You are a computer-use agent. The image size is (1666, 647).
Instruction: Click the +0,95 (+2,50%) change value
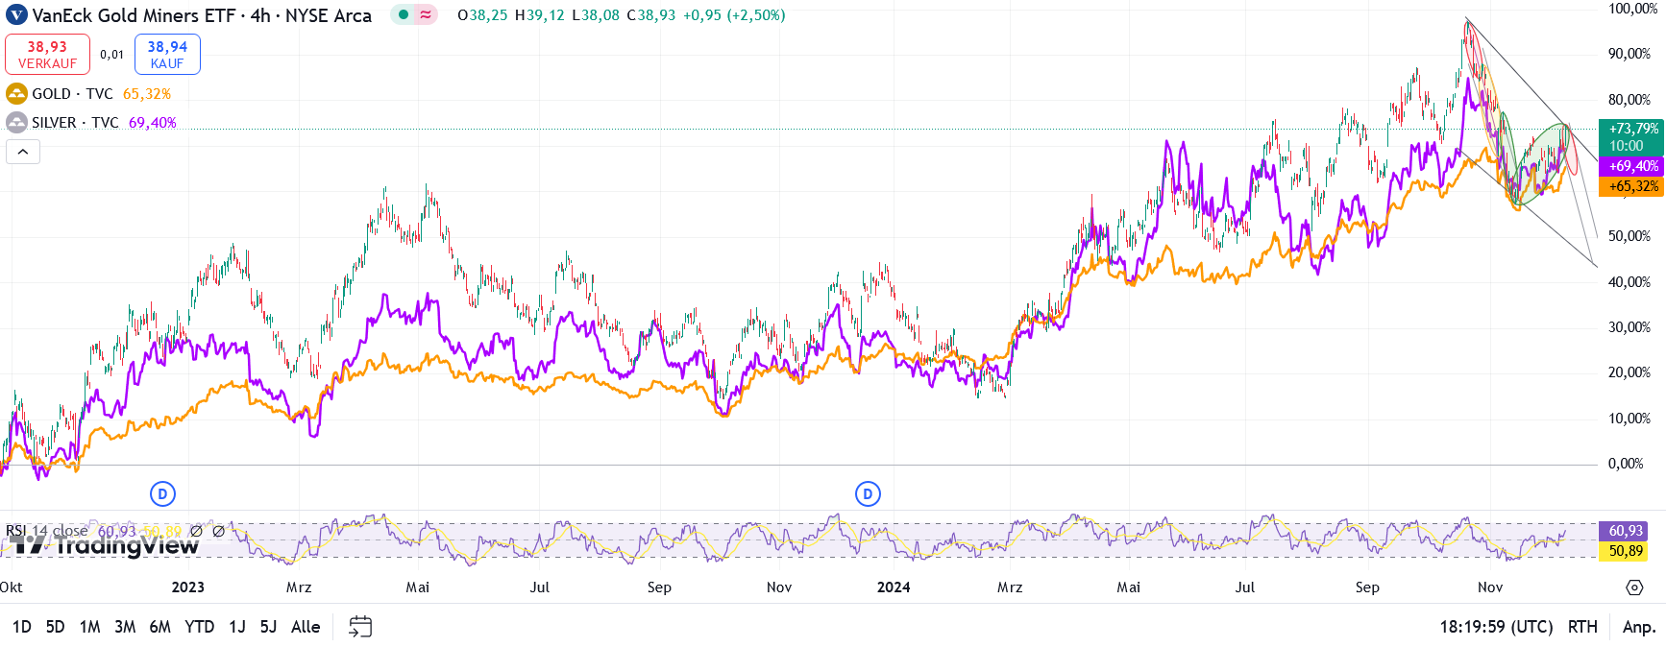pos(734,15)
